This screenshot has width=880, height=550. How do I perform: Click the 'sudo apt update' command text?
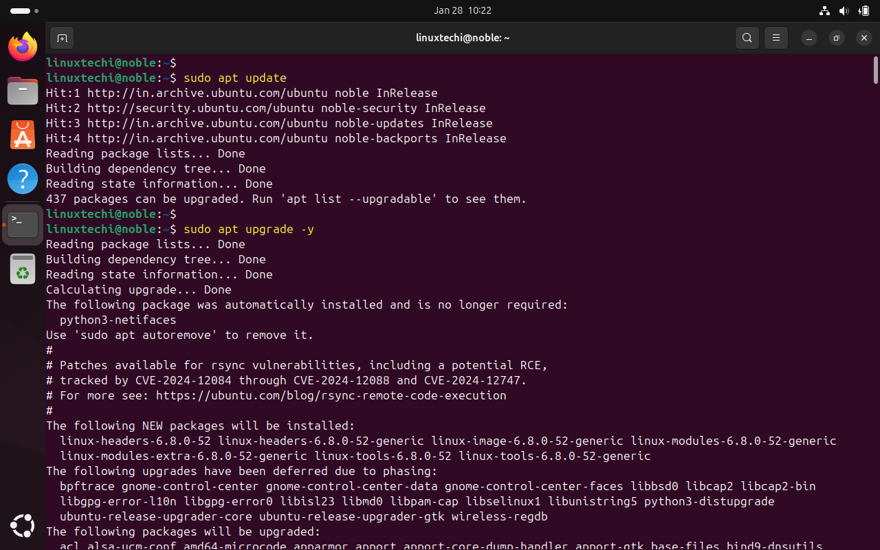tap(235, 78)
